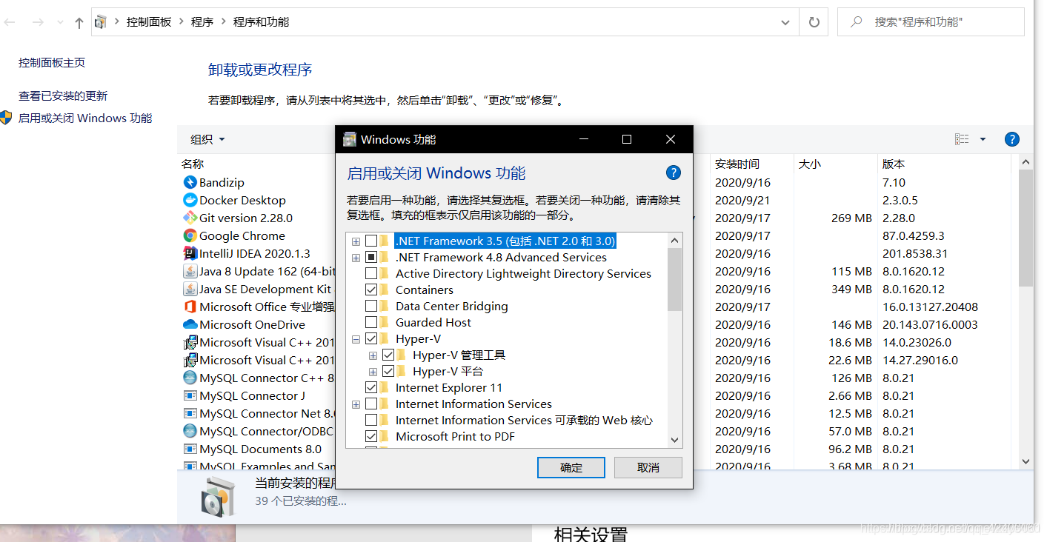Expand Hyper-V 管理工具 node
The width and height of the screenshot is (1047, 542).
pos(373,355)
